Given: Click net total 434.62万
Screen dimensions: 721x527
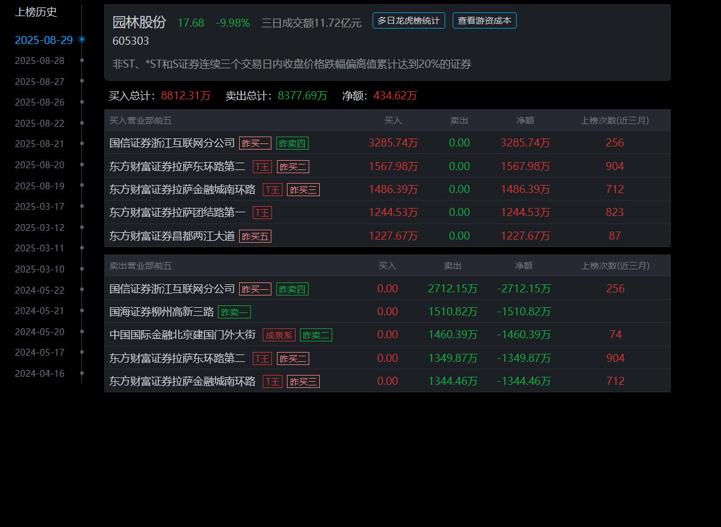Looking at the screenshot, I should (395, 96).
